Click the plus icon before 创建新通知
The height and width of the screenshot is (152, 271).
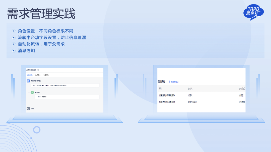[x=169, y=82]
